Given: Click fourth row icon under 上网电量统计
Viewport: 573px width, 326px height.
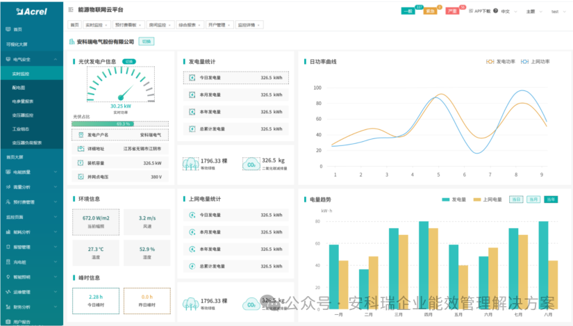Looking at the screenshot, I should [192, 266].
